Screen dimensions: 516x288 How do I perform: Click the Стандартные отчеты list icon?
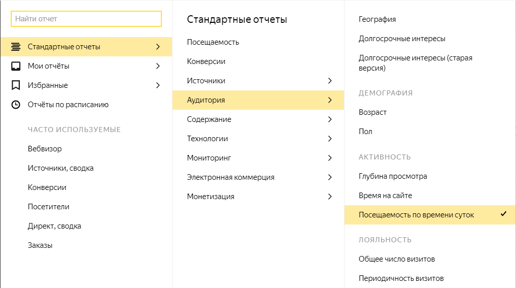16,47
